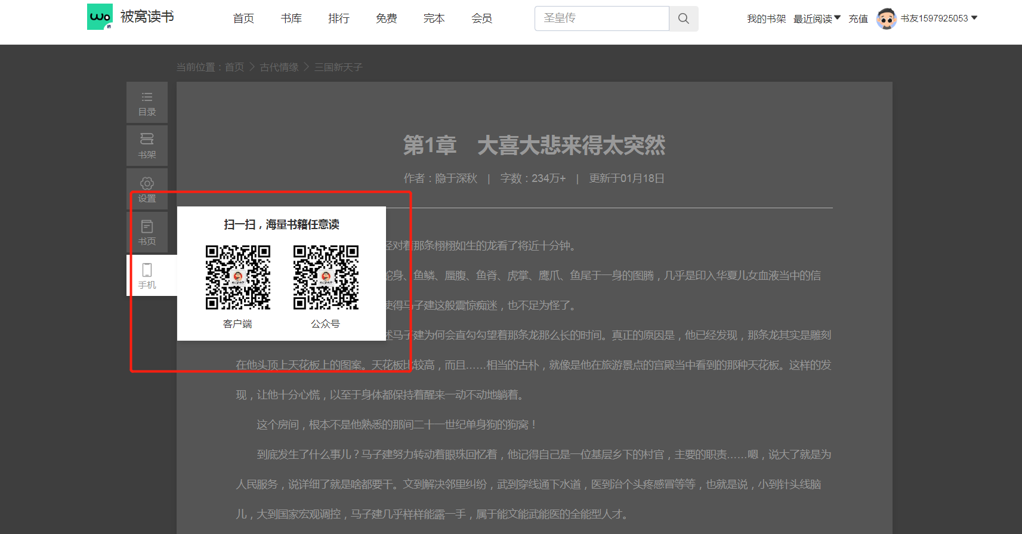The height and width of the screenshot is (534, 1022).
Task: Click the 客户端 QR code image
Action: click(x=237, y=277)
